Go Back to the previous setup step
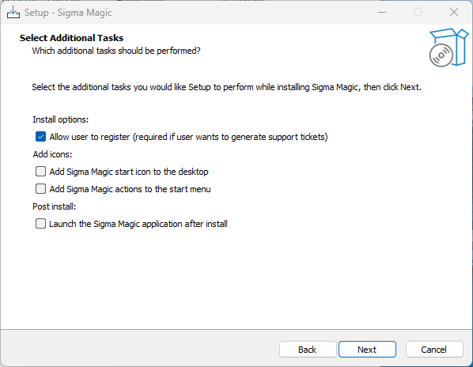 [308, 350]
